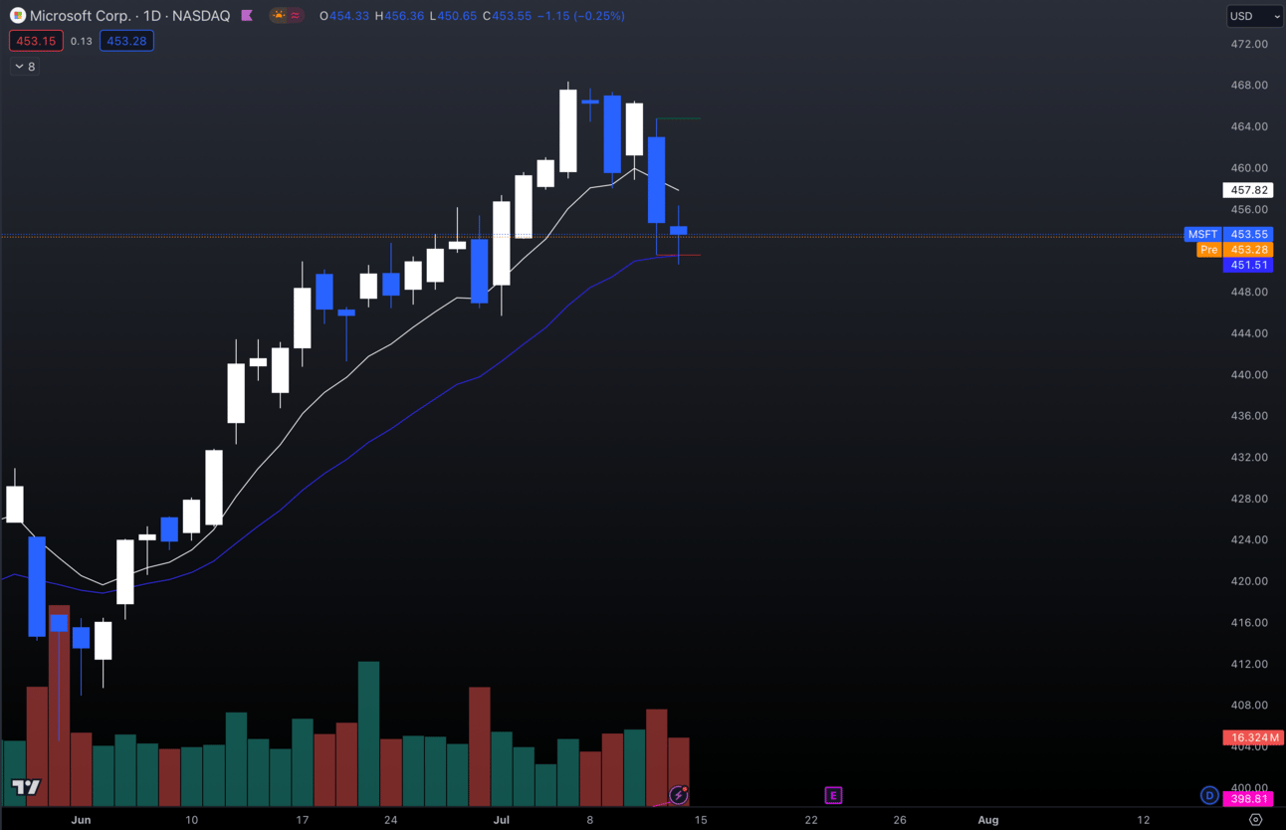Click the Microsoft Corp. symbol title
The image size is (1286, 830).
(x=79, y=16)
